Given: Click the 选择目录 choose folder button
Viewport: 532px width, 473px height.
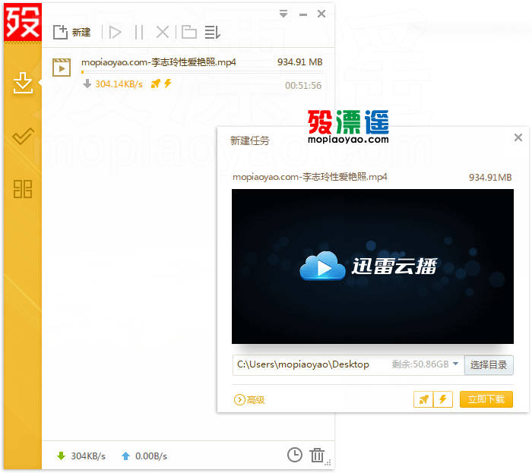Looking at the screenshot, I should click(489, 365).
